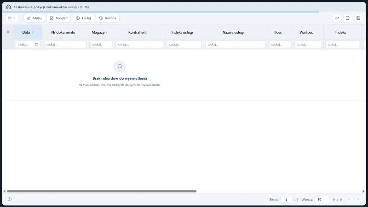The image size is (368, 207).
Task: Go to the next page arrow
Action: pyautogui.click(x=358, y=200)
